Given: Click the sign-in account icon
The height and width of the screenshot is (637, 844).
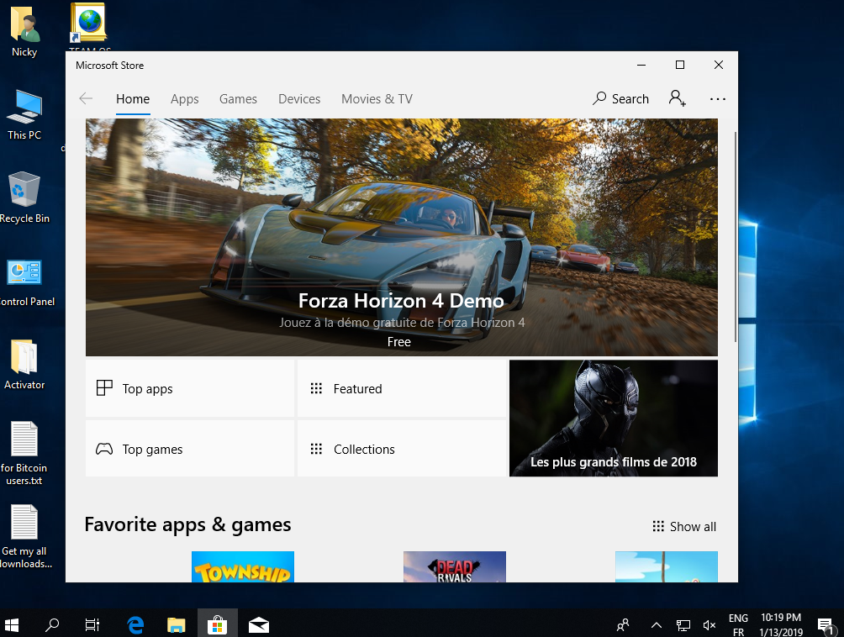Looking at the screenshot, I should [x=678, y=98].
